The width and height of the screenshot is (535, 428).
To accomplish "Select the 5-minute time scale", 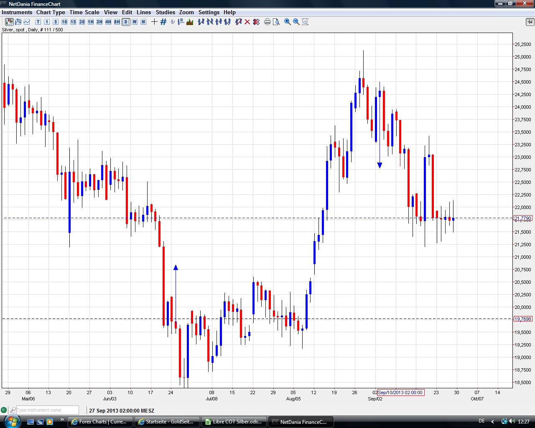I will coord(56,22).
